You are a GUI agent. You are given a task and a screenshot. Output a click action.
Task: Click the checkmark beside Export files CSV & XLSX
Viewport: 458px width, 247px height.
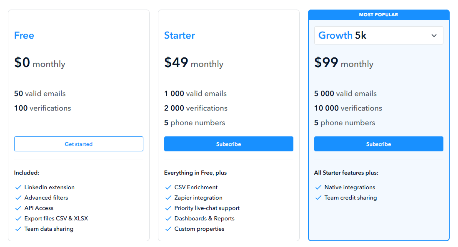(18, 218)
